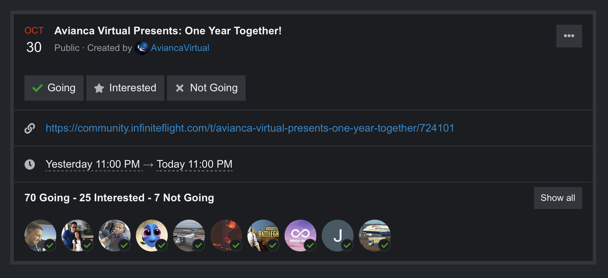Click the AviancaVirtual creator avatar icon
This screenshot has height=278, width=608.
pos(142,48)
